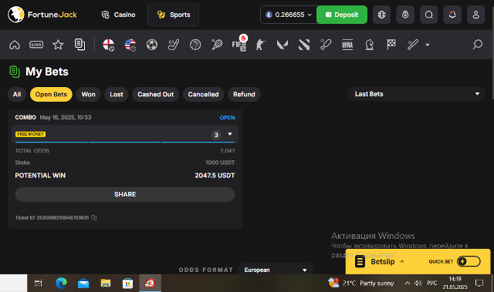Click the stake 1000 USDT value
Image resolution: width=494 pixels, height=292 pixels.
point(220,163)
